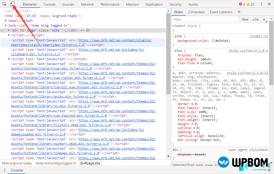274x174 pixels.
Task: Show more Styles pane tabs chevron
Action: [x=239, y=12]
